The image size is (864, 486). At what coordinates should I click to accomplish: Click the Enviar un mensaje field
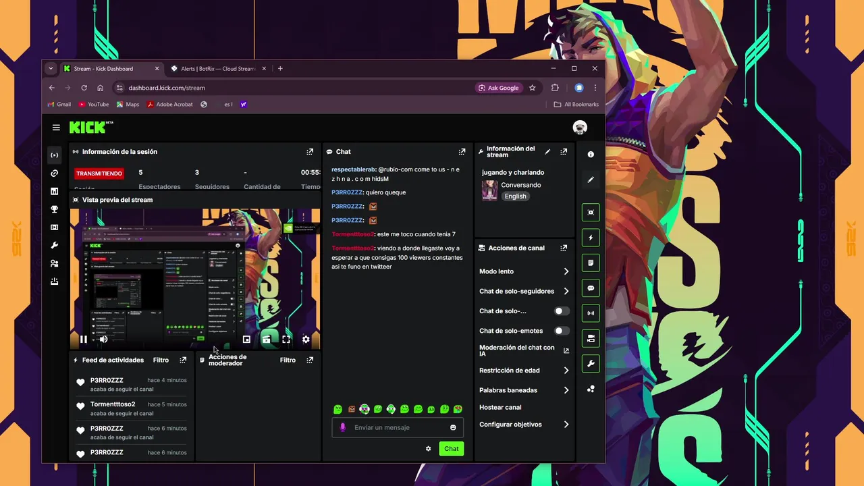(398, 427)
